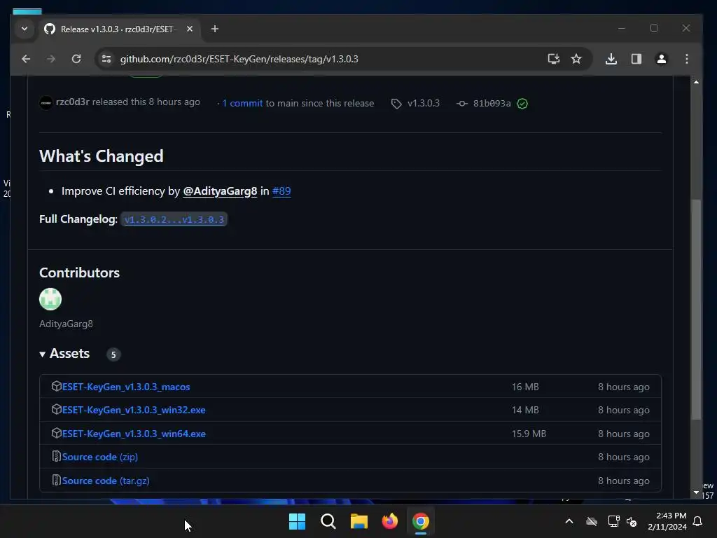Screen dimensions: 717x538
Task: Click the Assets count badge 5
Action: (113, 354)
